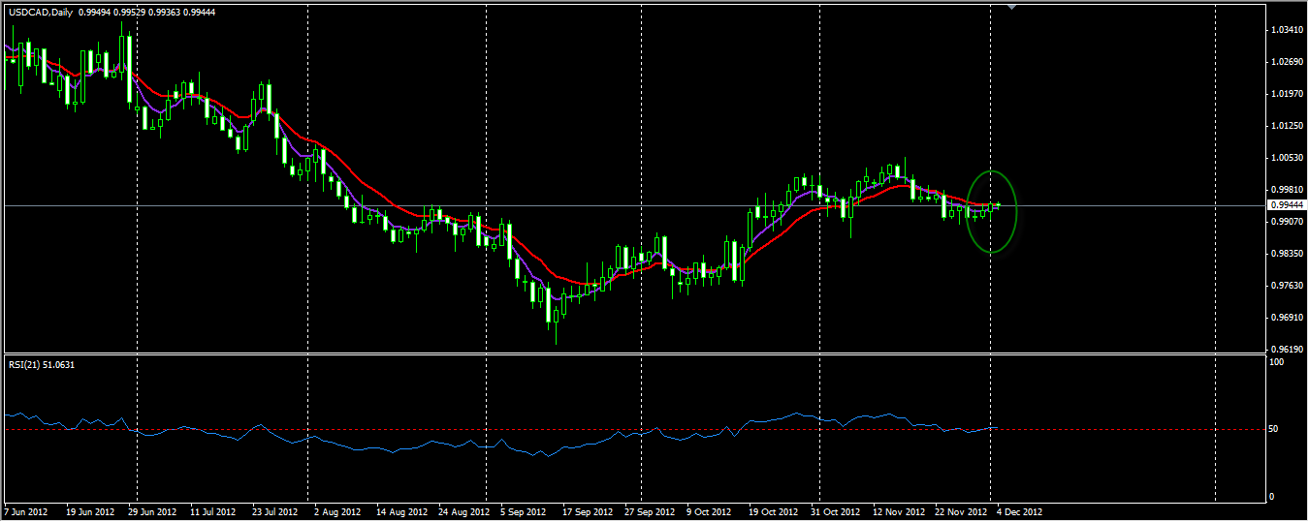The image size is (1309, 522).
Task: Click the 14 Aug 2012 date label
Action: pos(402,511)
